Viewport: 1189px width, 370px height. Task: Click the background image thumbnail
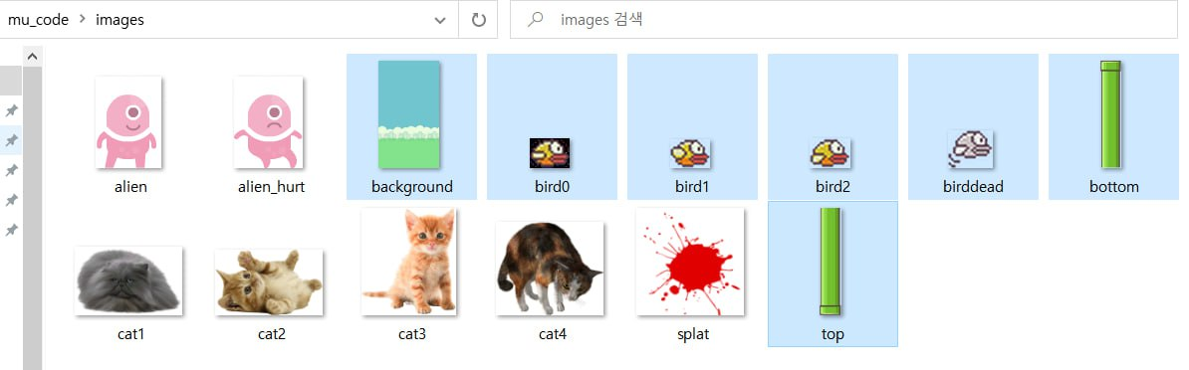(x=409, y=114)
